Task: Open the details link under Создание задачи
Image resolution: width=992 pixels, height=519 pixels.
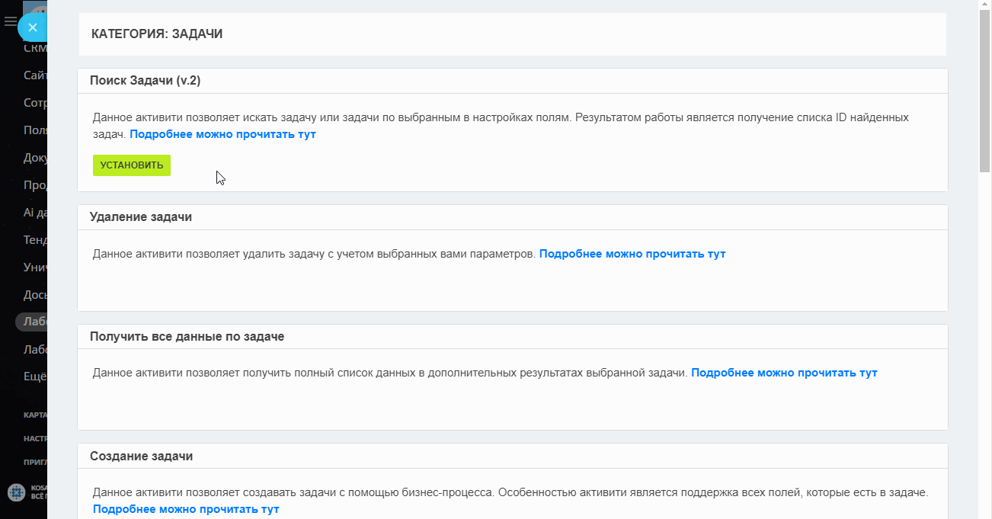Action: (x=186, y=508)
